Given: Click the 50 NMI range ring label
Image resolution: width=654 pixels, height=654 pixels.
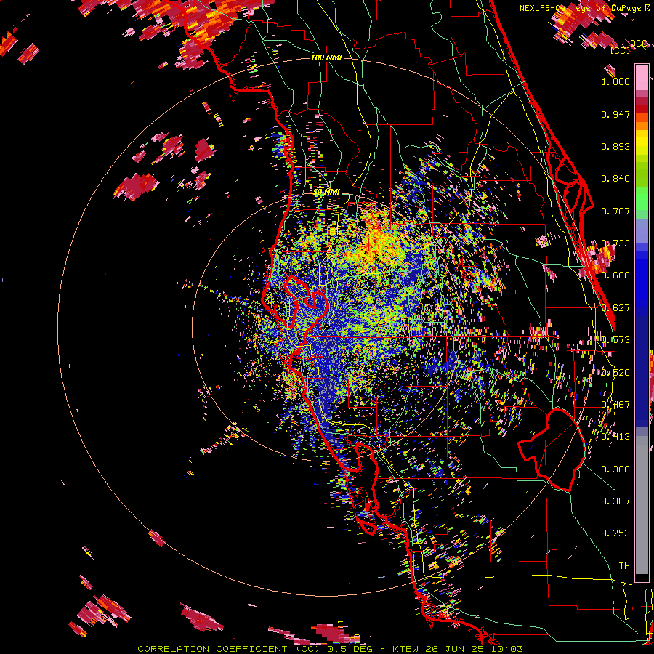Looking at the screenshot, I should tap(326, 193).
